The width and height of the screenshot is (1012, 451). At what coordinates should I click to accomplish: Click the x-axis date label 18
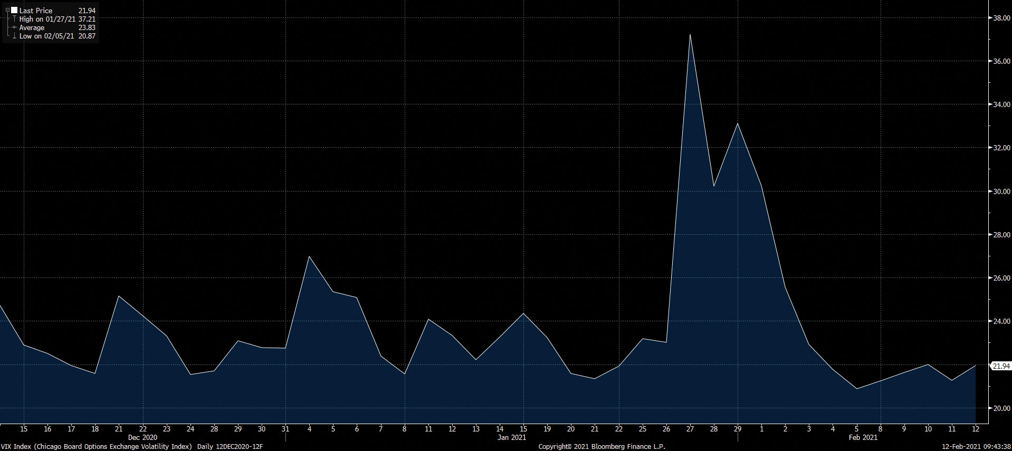click(x=95, y=429)
